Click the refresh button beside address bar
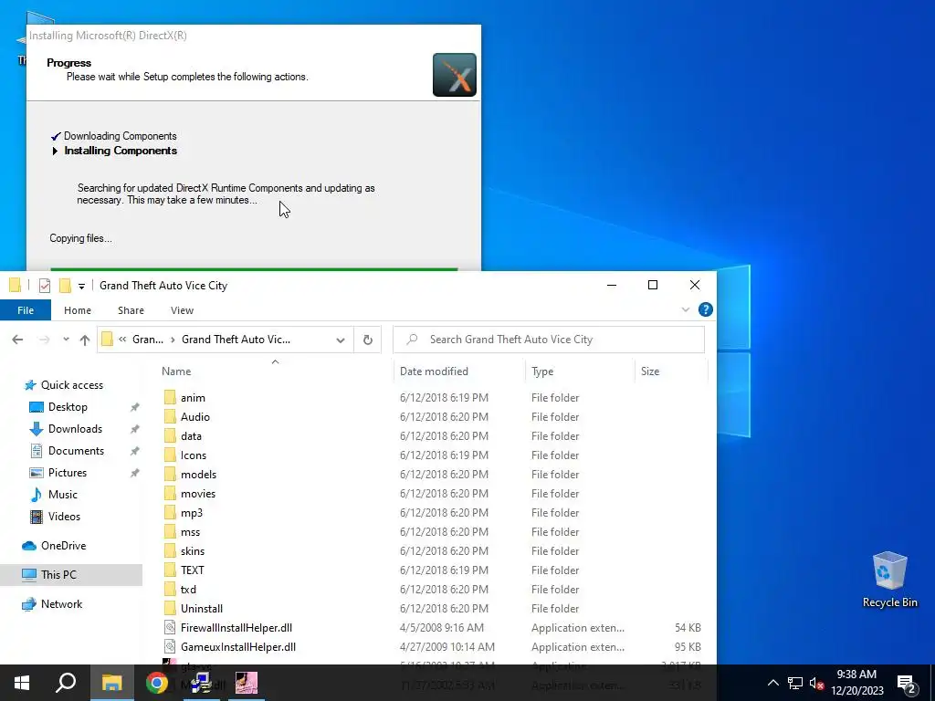 pos(368,340)
